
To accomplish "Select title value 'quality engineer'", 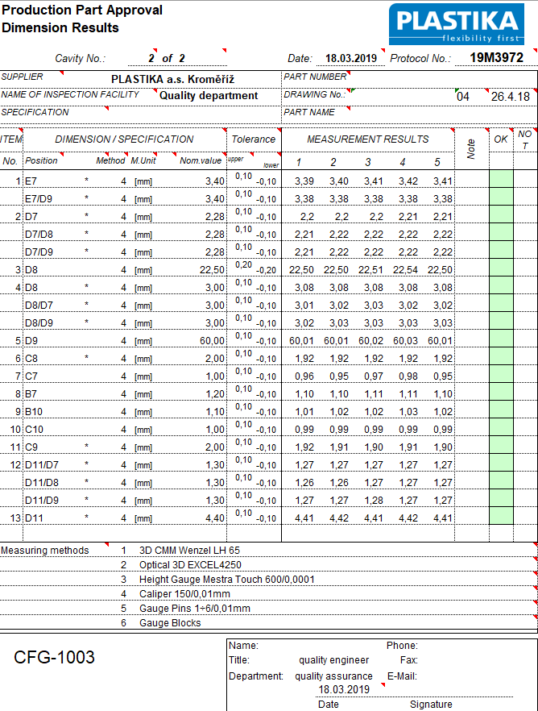I will click(x=333, y=660).
